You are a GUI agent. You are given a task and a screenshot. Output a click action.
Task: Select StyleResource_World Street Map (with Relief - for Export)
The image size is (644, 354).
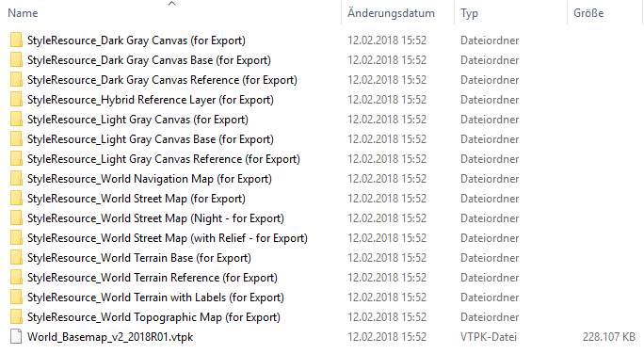pyautogui.click(x=168, y=238)
